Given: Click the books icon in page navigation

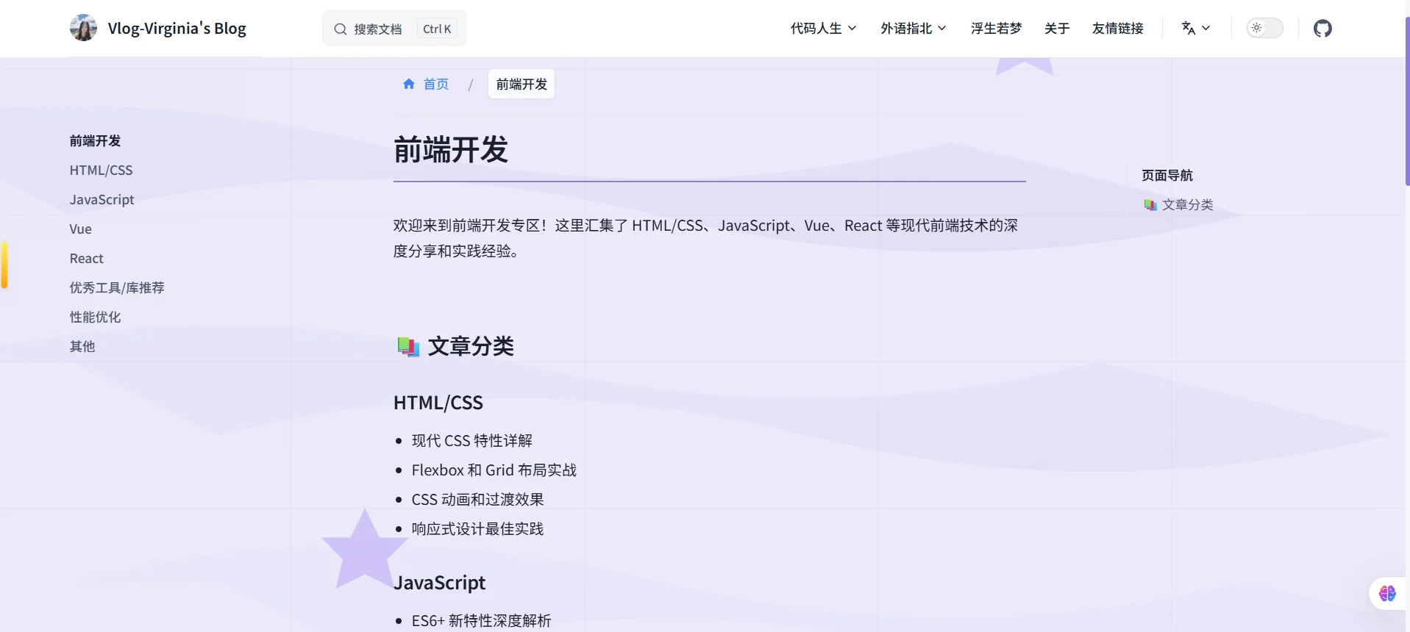Looking at the screenshot, I should click(1150, 205).
